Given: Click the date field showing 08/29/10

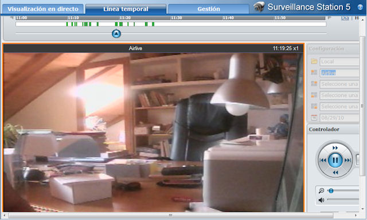Looking at the screenshot, I should pos(339,118).
